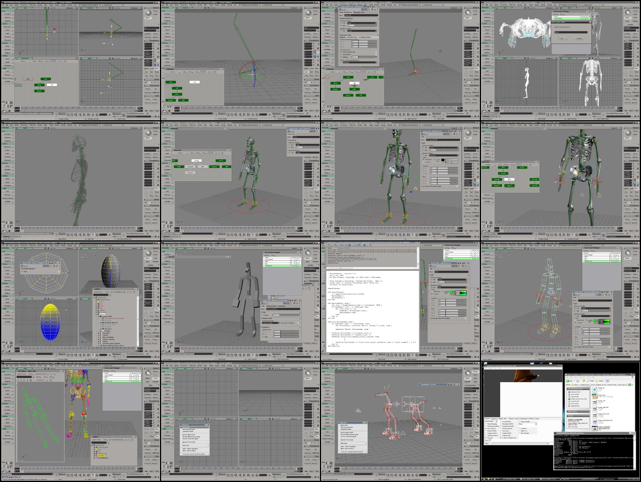
Task: Click Explorer's green Back arrow icon
Action: pyautogui.click(x=568, y=381)
